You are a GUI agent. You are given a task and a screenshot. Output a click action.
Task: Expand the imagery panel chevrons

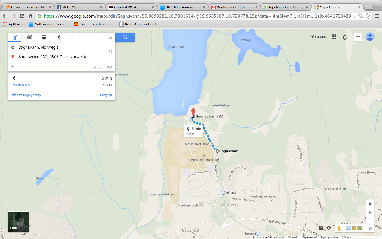coord(370,229)
